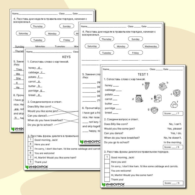Click the Tuesday oval on the back-left page
The height and width of the screenshot is (195, 195).
pos(38,40)
